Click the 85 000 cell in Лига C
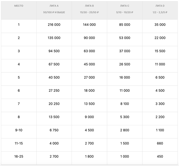 tap(125, 25)
